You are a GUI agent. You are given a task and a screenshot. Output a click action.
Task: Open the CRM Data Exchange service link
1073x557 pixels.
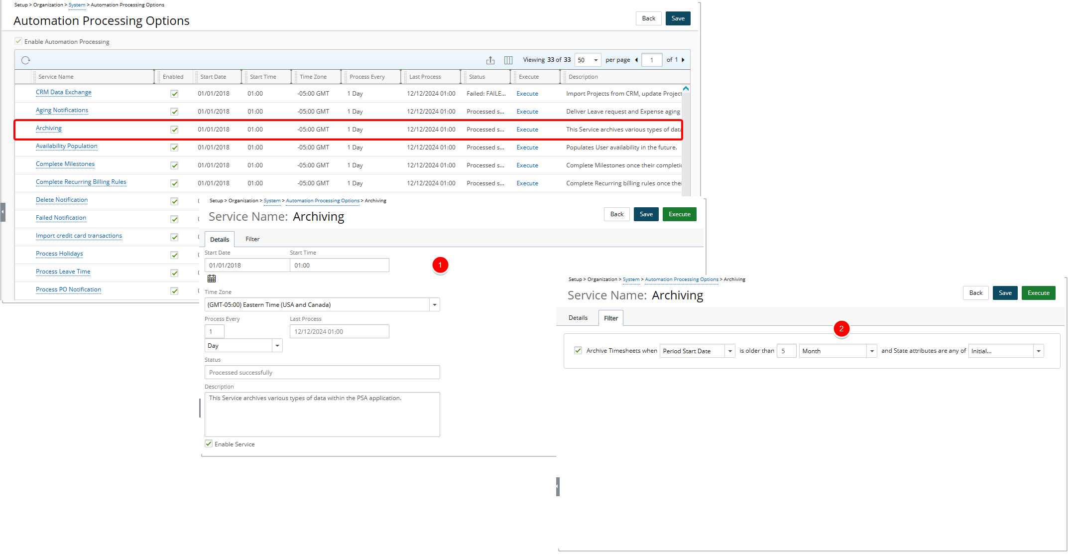pyautogui.click(x=64, y=92)
